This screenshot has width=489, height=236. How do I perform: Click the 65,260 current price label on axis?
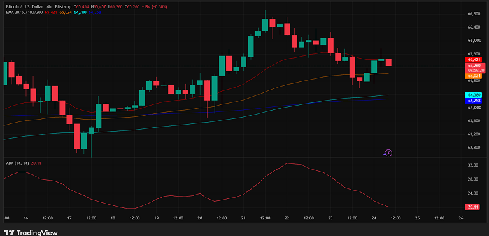point(475,66)
